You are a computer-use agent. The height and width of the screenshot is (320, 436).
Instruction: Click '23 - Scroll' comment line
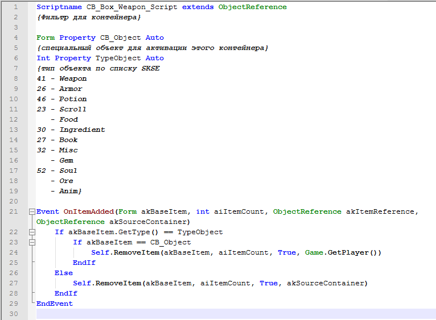(x=61, y=109)
